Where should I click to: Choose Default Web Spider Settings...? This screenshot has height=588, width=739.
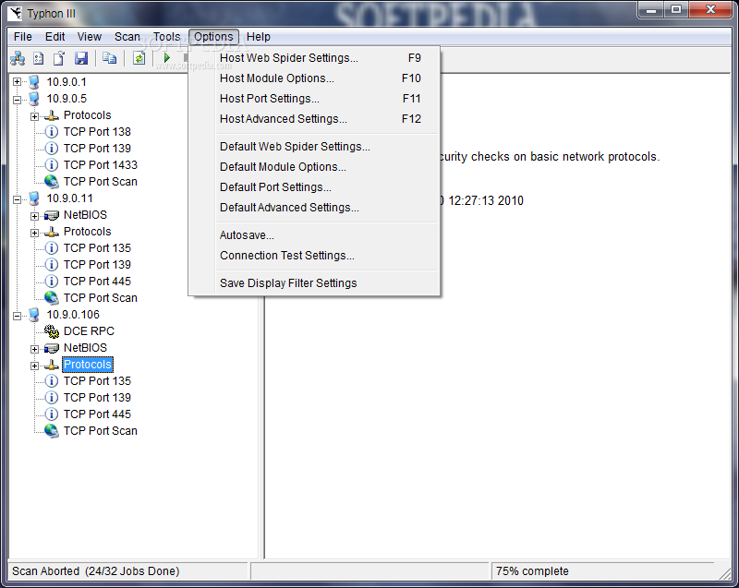[314, 147]
